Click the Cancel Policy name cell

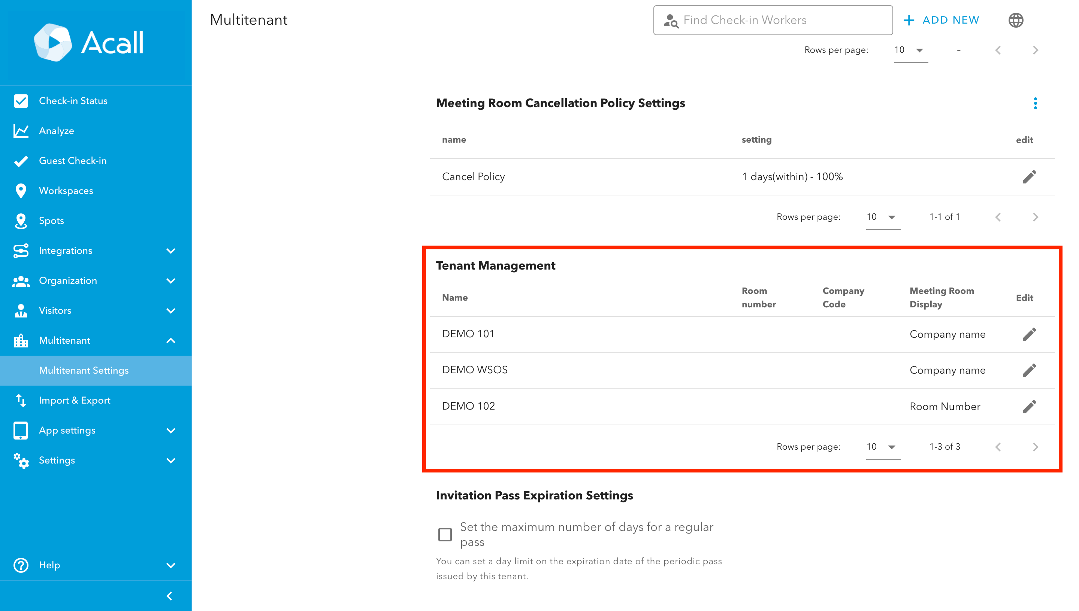point(473,177)
